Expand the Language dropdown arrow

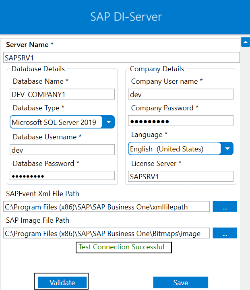click(x=227, y=149)
